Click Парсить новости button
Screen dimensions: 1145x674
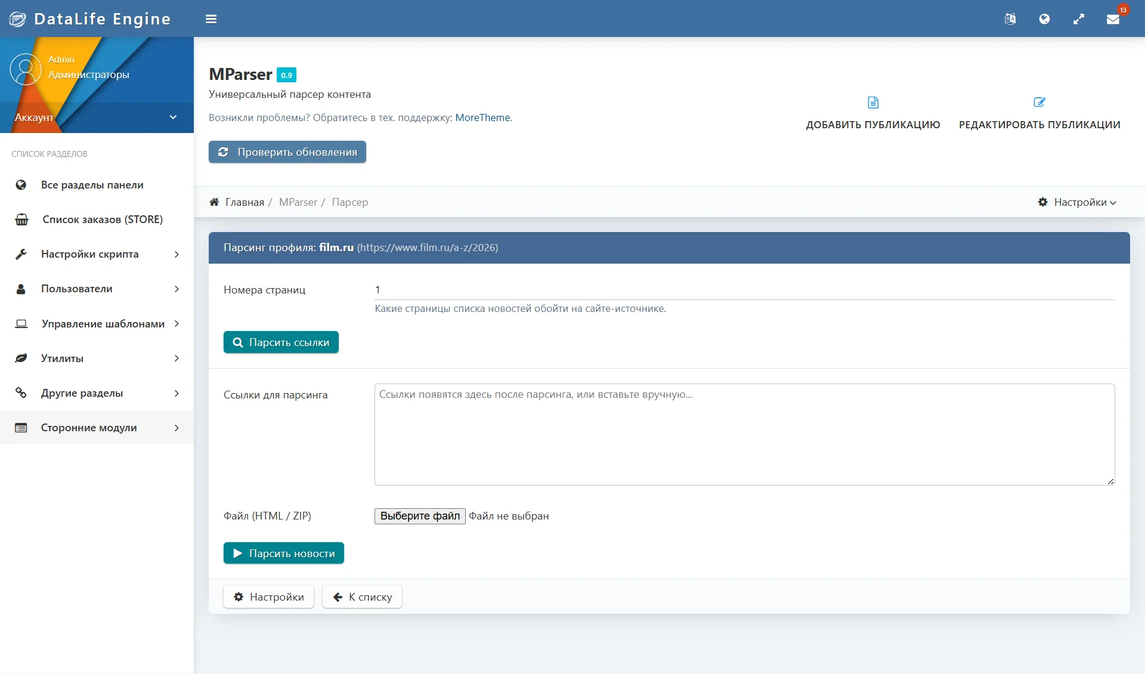pyautogui.click(x=284, y=554)
